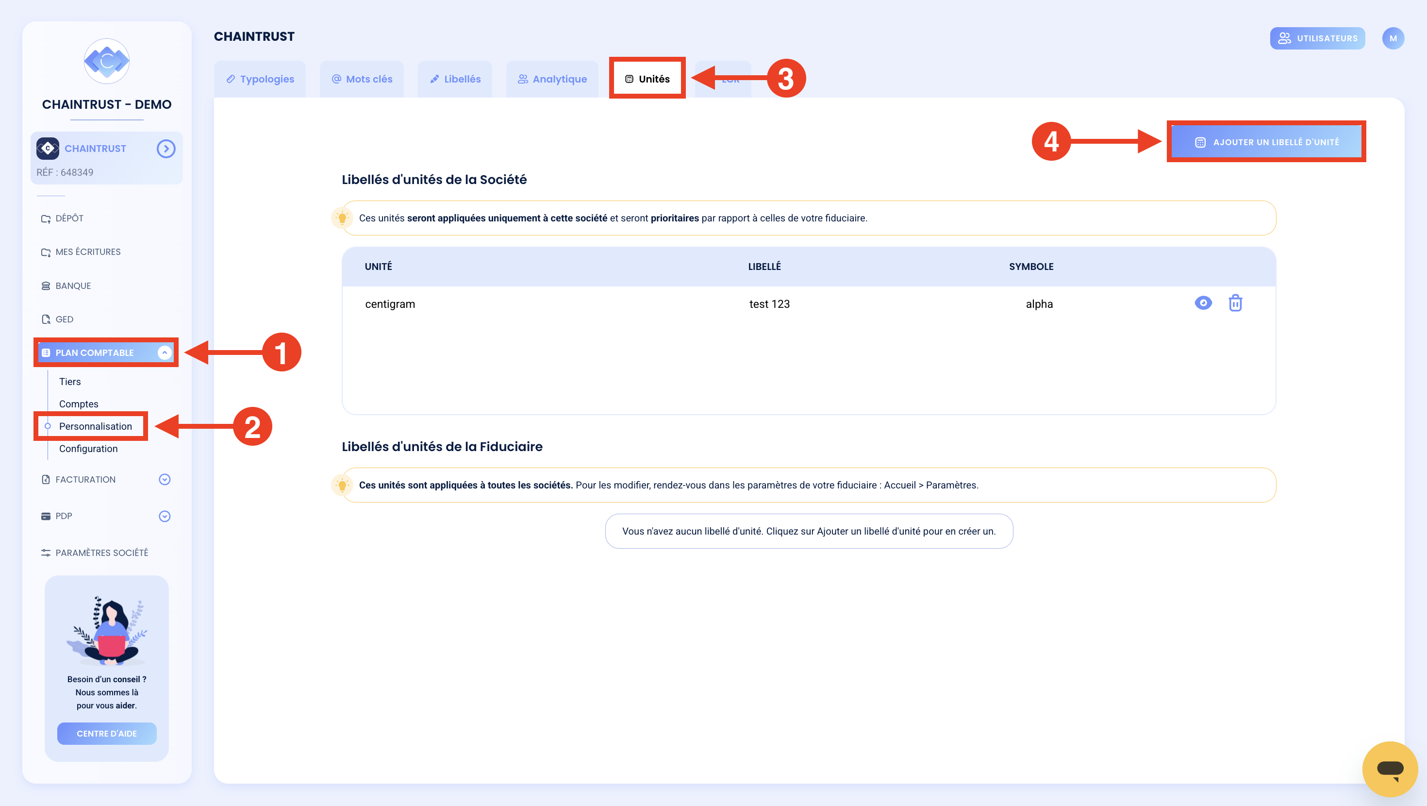Click the circled arrow next to CHAINTRUST company
Image resolution: width=1427 pixels, height=806 pixels.
point(166,149)
